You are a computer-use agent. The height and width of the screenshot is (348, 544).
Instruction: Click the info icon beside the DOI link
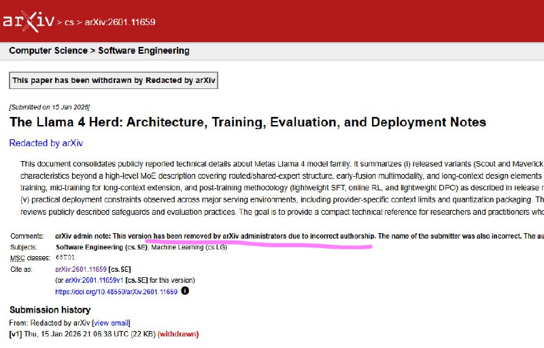pyautogui.click(x=185, y=291)
